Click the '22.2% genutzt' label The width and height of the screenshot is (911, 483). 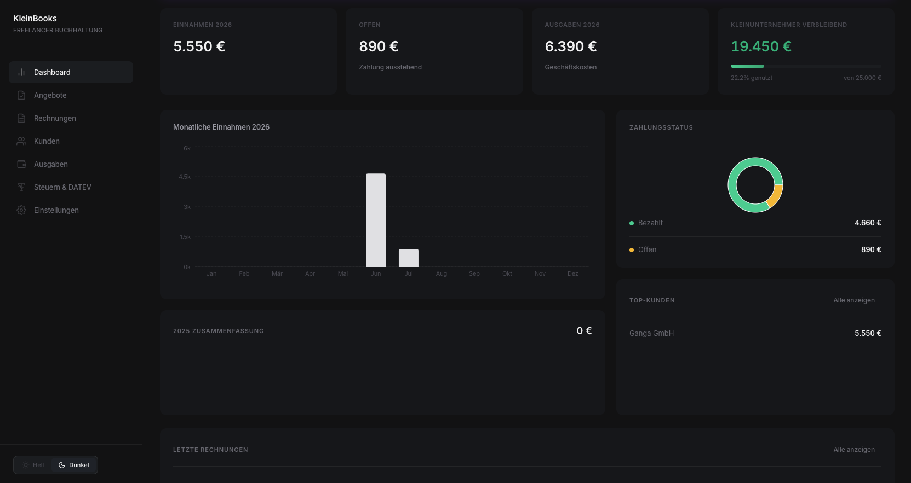752,78
